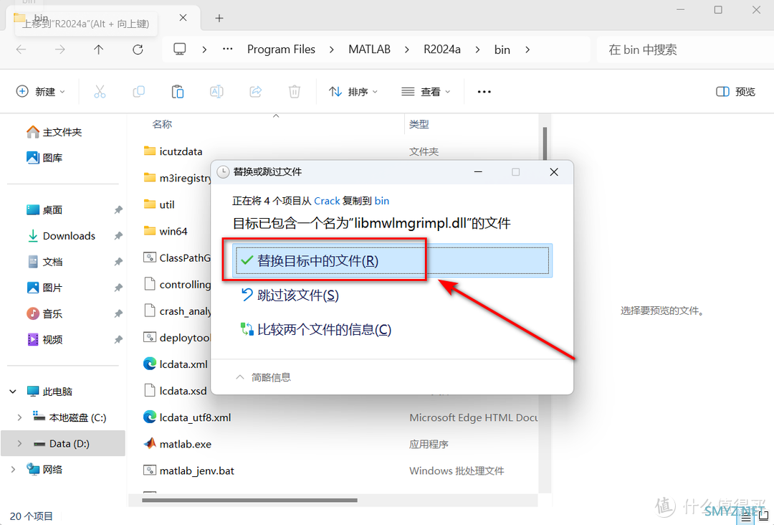This screenshot has width=774, height=525.
Task: Choose 替换目标中的文件(R)
Action: coord(393,260)
